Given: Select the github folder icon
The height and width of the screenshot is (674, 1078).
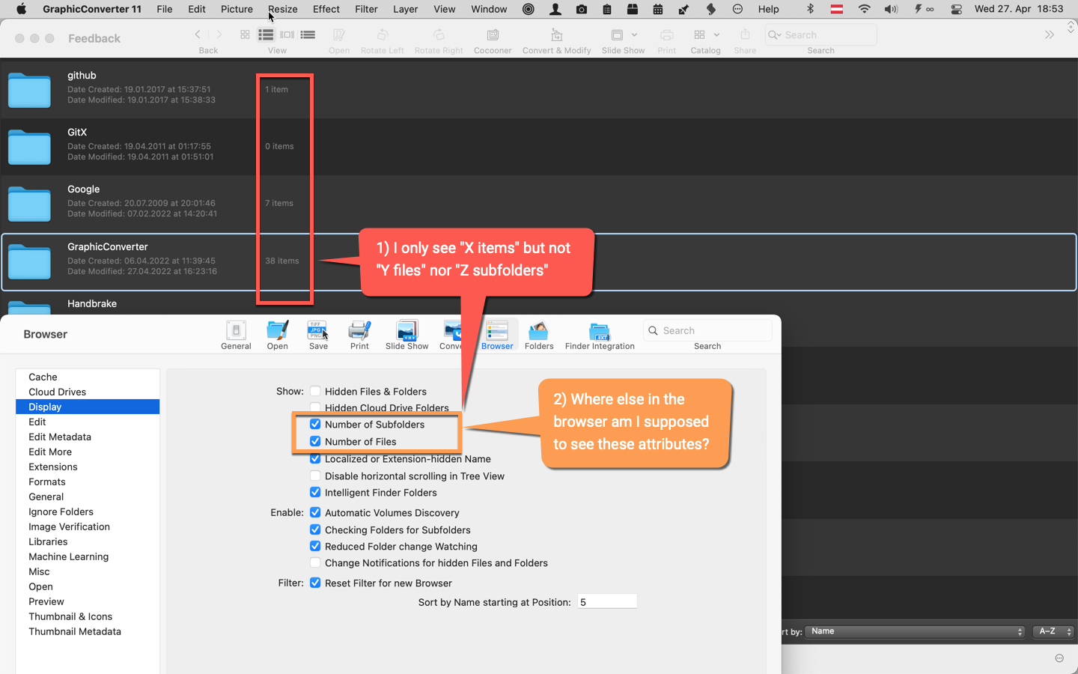Looking at the screenshot, I should [29, 91].
